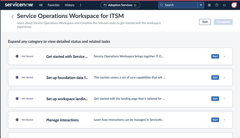Click the Set up workspace landing status dot
Viewport: 240px width, 138px height.
17,98
